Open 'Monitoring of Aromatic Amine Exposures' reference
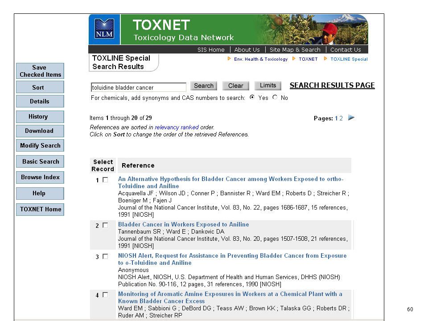This screenshot has width=428, height=321. pyautogui.click(x=230, y=297)
